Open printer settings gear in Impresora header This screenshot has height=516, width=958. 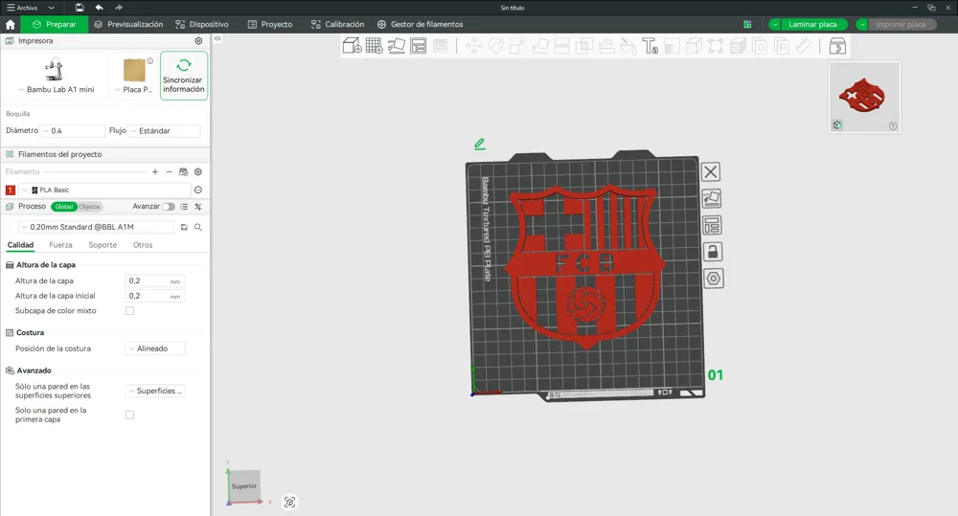click(x=198, y=41)
